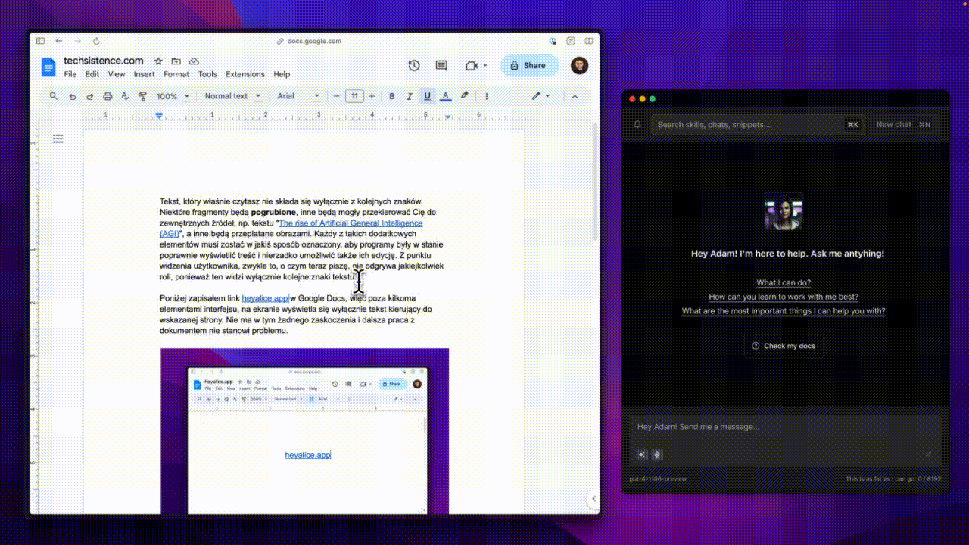Focus the 'Send me a message' input
The image size is (969, 545).
point(784,427)
